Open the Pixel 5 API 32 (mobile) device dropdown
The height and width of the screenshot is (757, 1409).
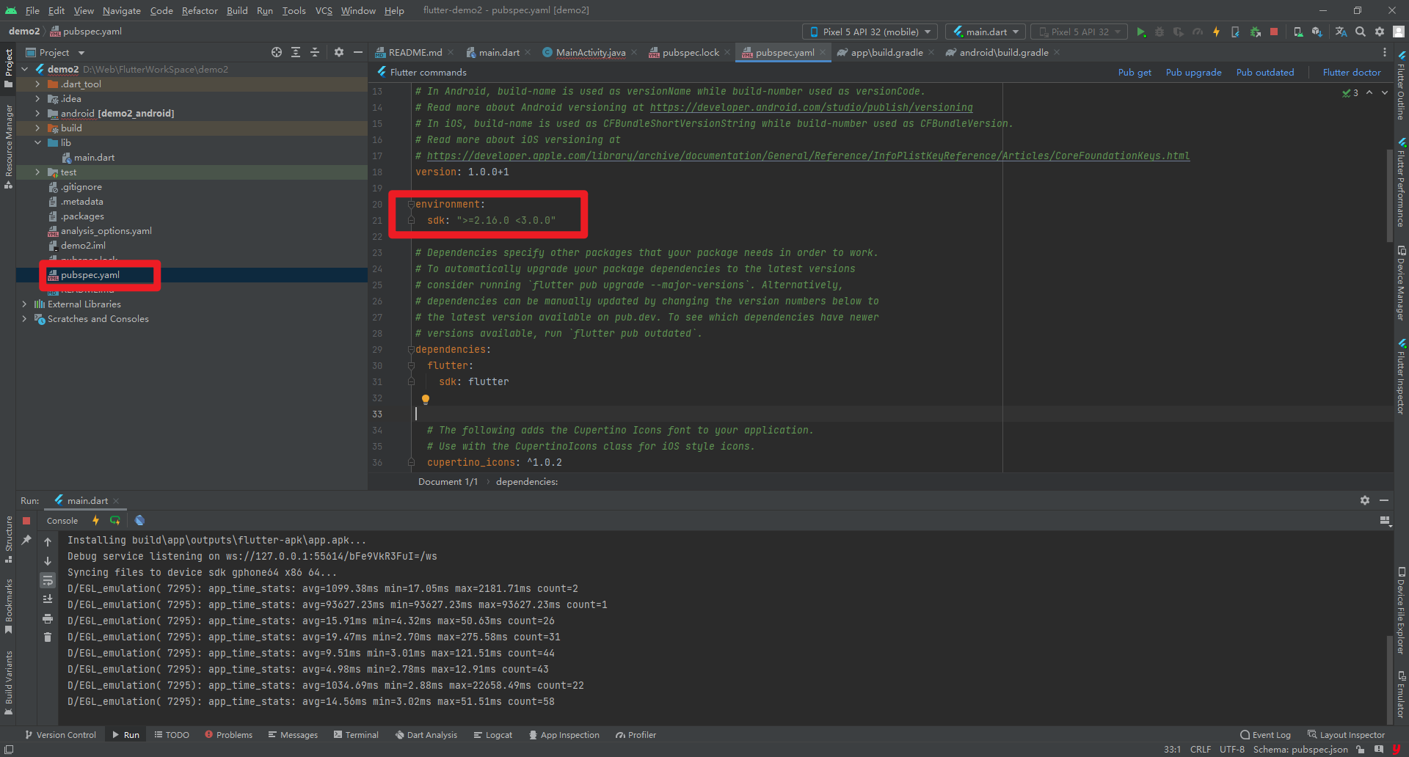[870, 32]
